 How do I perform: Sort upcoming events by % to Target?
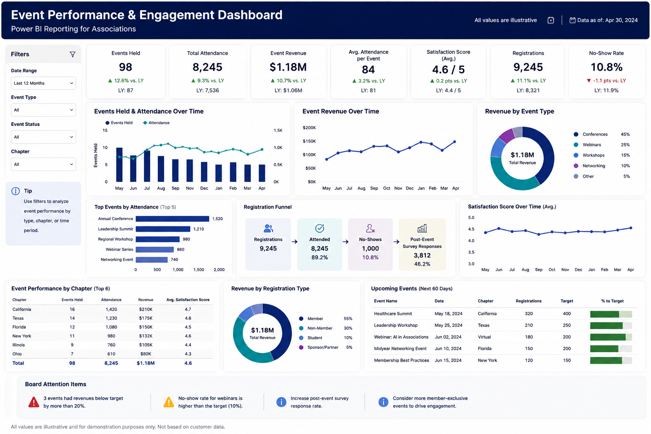(612, 301)
